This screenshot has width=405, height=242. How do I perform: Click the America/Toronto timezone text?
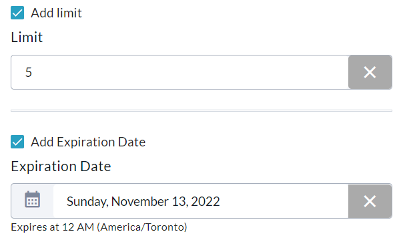tap(142, 227)
